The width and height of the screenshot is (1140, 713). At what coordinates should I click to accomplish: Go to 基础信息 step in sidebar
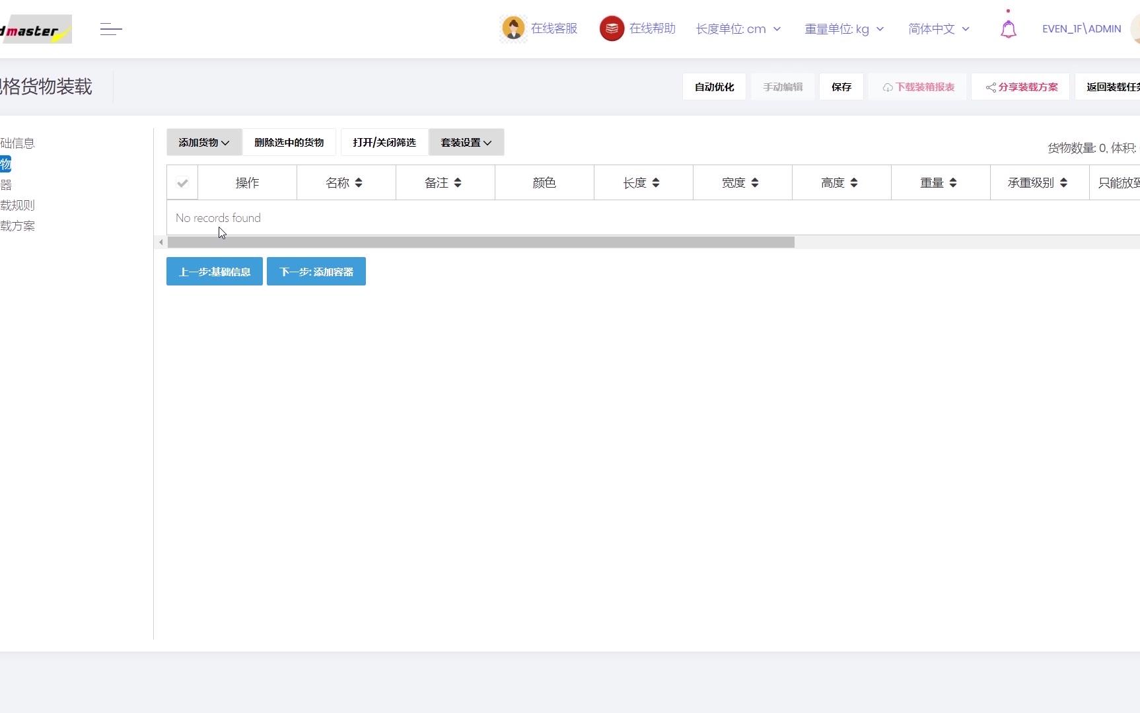click(17, 143)
